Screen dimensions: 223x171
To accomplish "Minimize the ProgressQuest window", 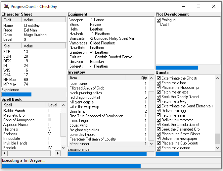I will (x=184, y=6).
